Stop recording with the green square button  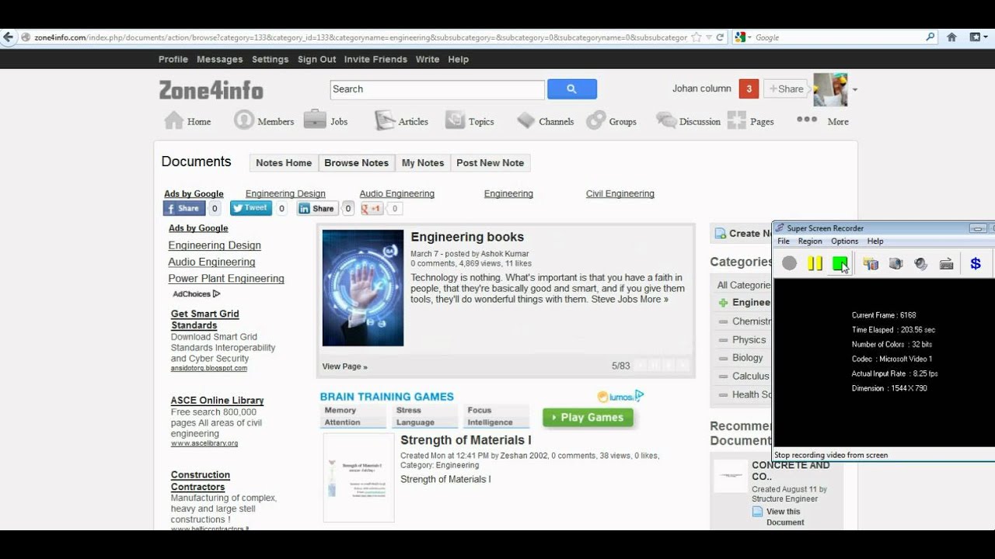tap(840, 263)
